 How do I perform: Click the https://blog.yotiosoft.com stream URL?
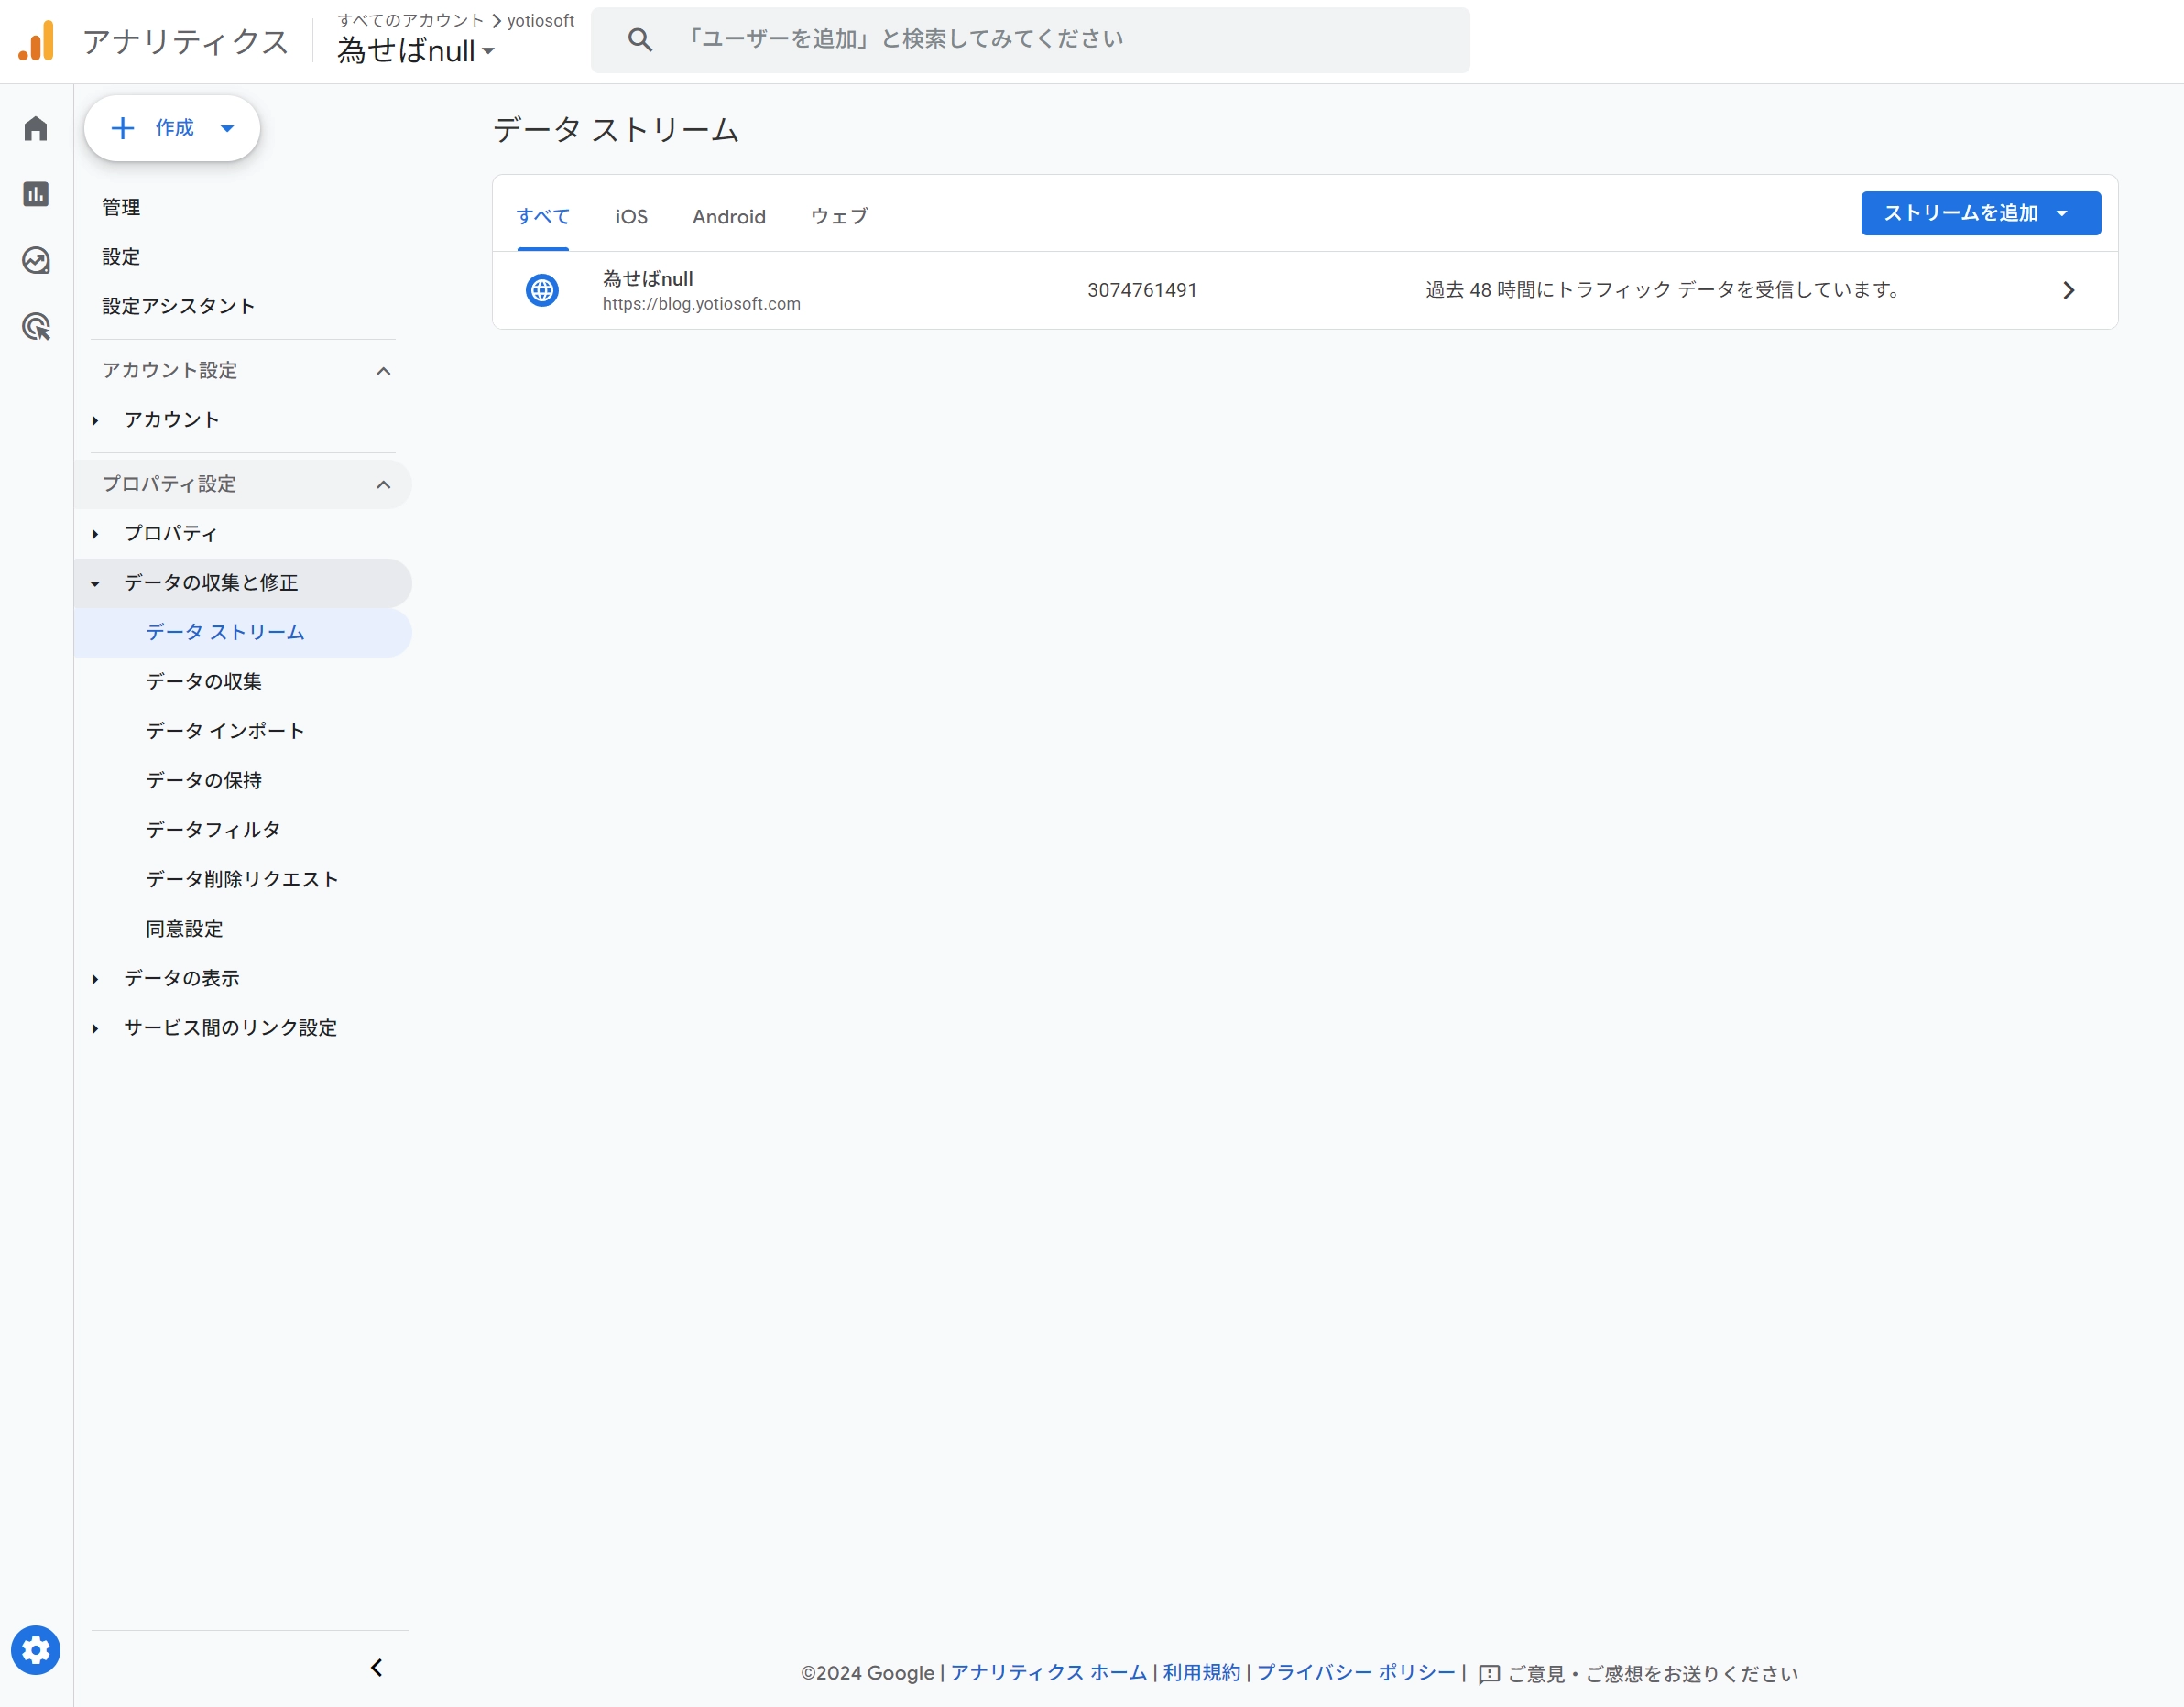click(701, 304)
